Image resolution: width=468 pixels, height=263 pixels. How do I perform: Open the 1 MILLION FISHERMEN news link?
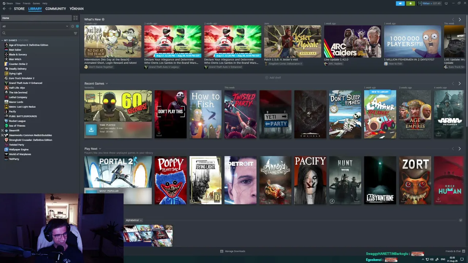[409, 60]
